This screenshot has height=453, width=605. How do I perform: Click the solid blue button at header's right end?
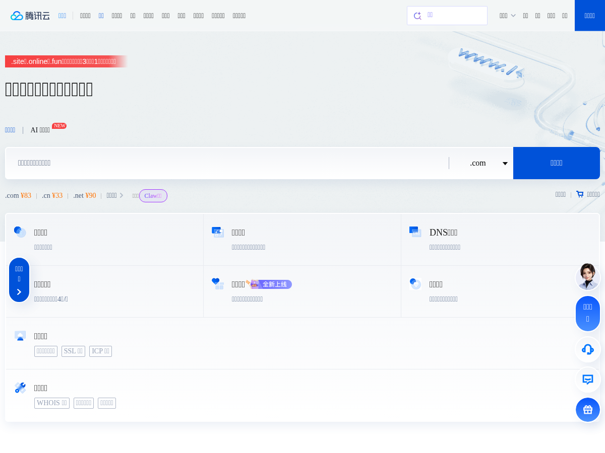[590, 16]
